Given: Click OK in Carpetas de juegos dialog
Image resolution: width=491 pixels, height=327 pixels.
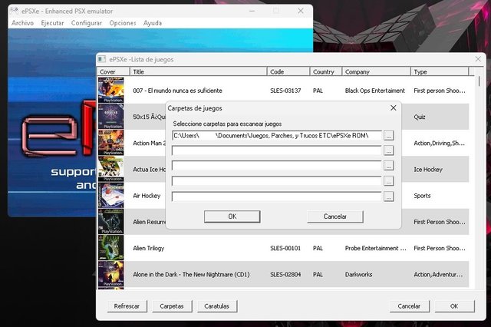Looking at the screenshot, I should pyautogui.click(x=232, y=216).
